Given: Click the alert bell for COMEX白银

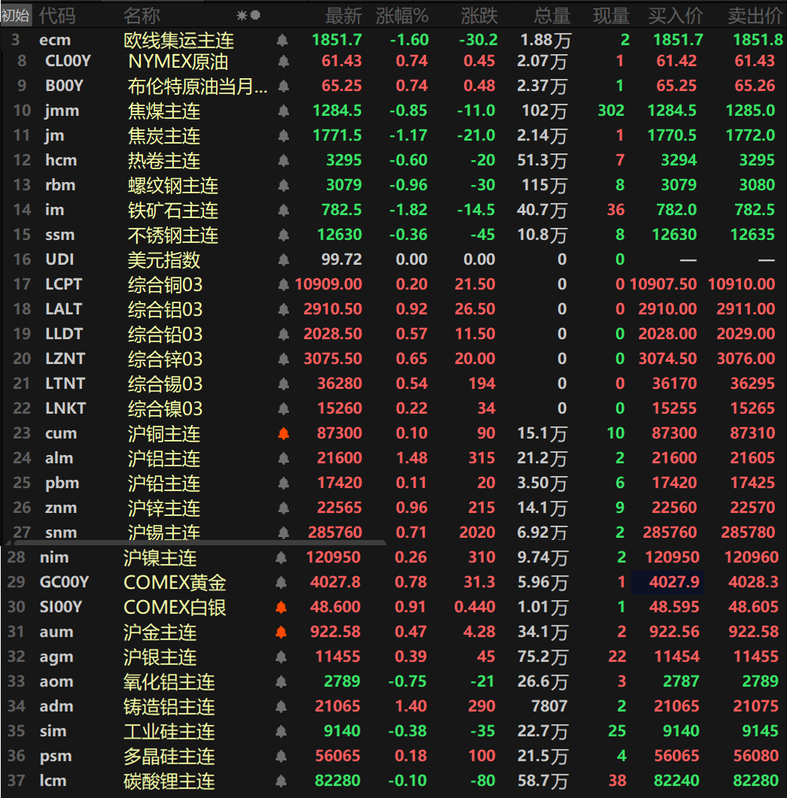Looking at the screenshot, I should point(281,607).
